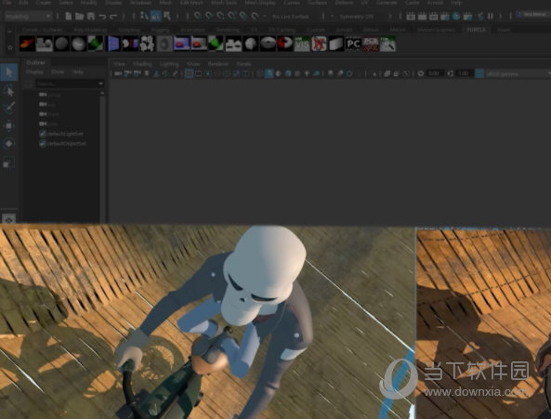The image size is (551, 419).
Task: Click the Undo arrow icon
Action: pyautogui.click(x=102, y=17)
